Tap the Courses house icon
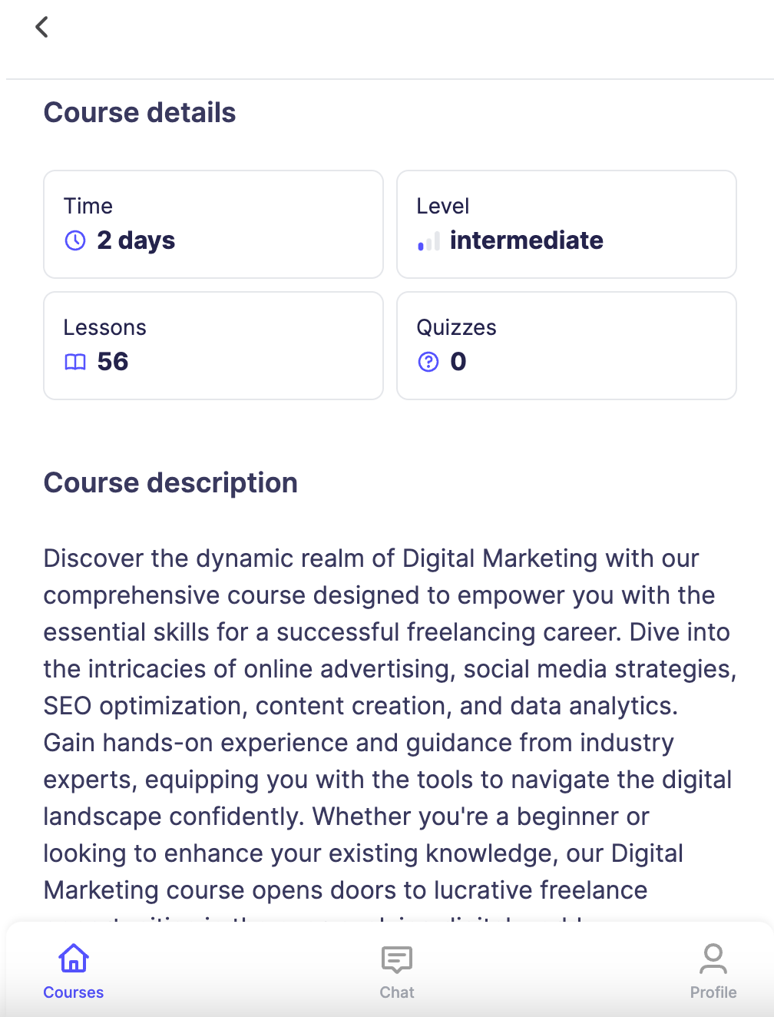The width and height of the screenshot is (774, 1017). click(74, 958)
